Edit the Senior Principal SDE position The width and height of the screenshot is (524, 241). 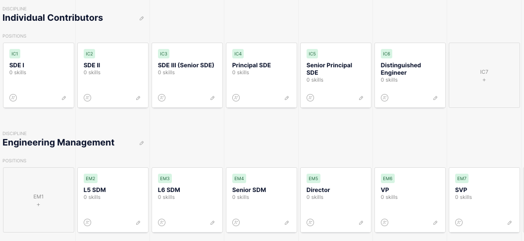click(x=361, y=98)
